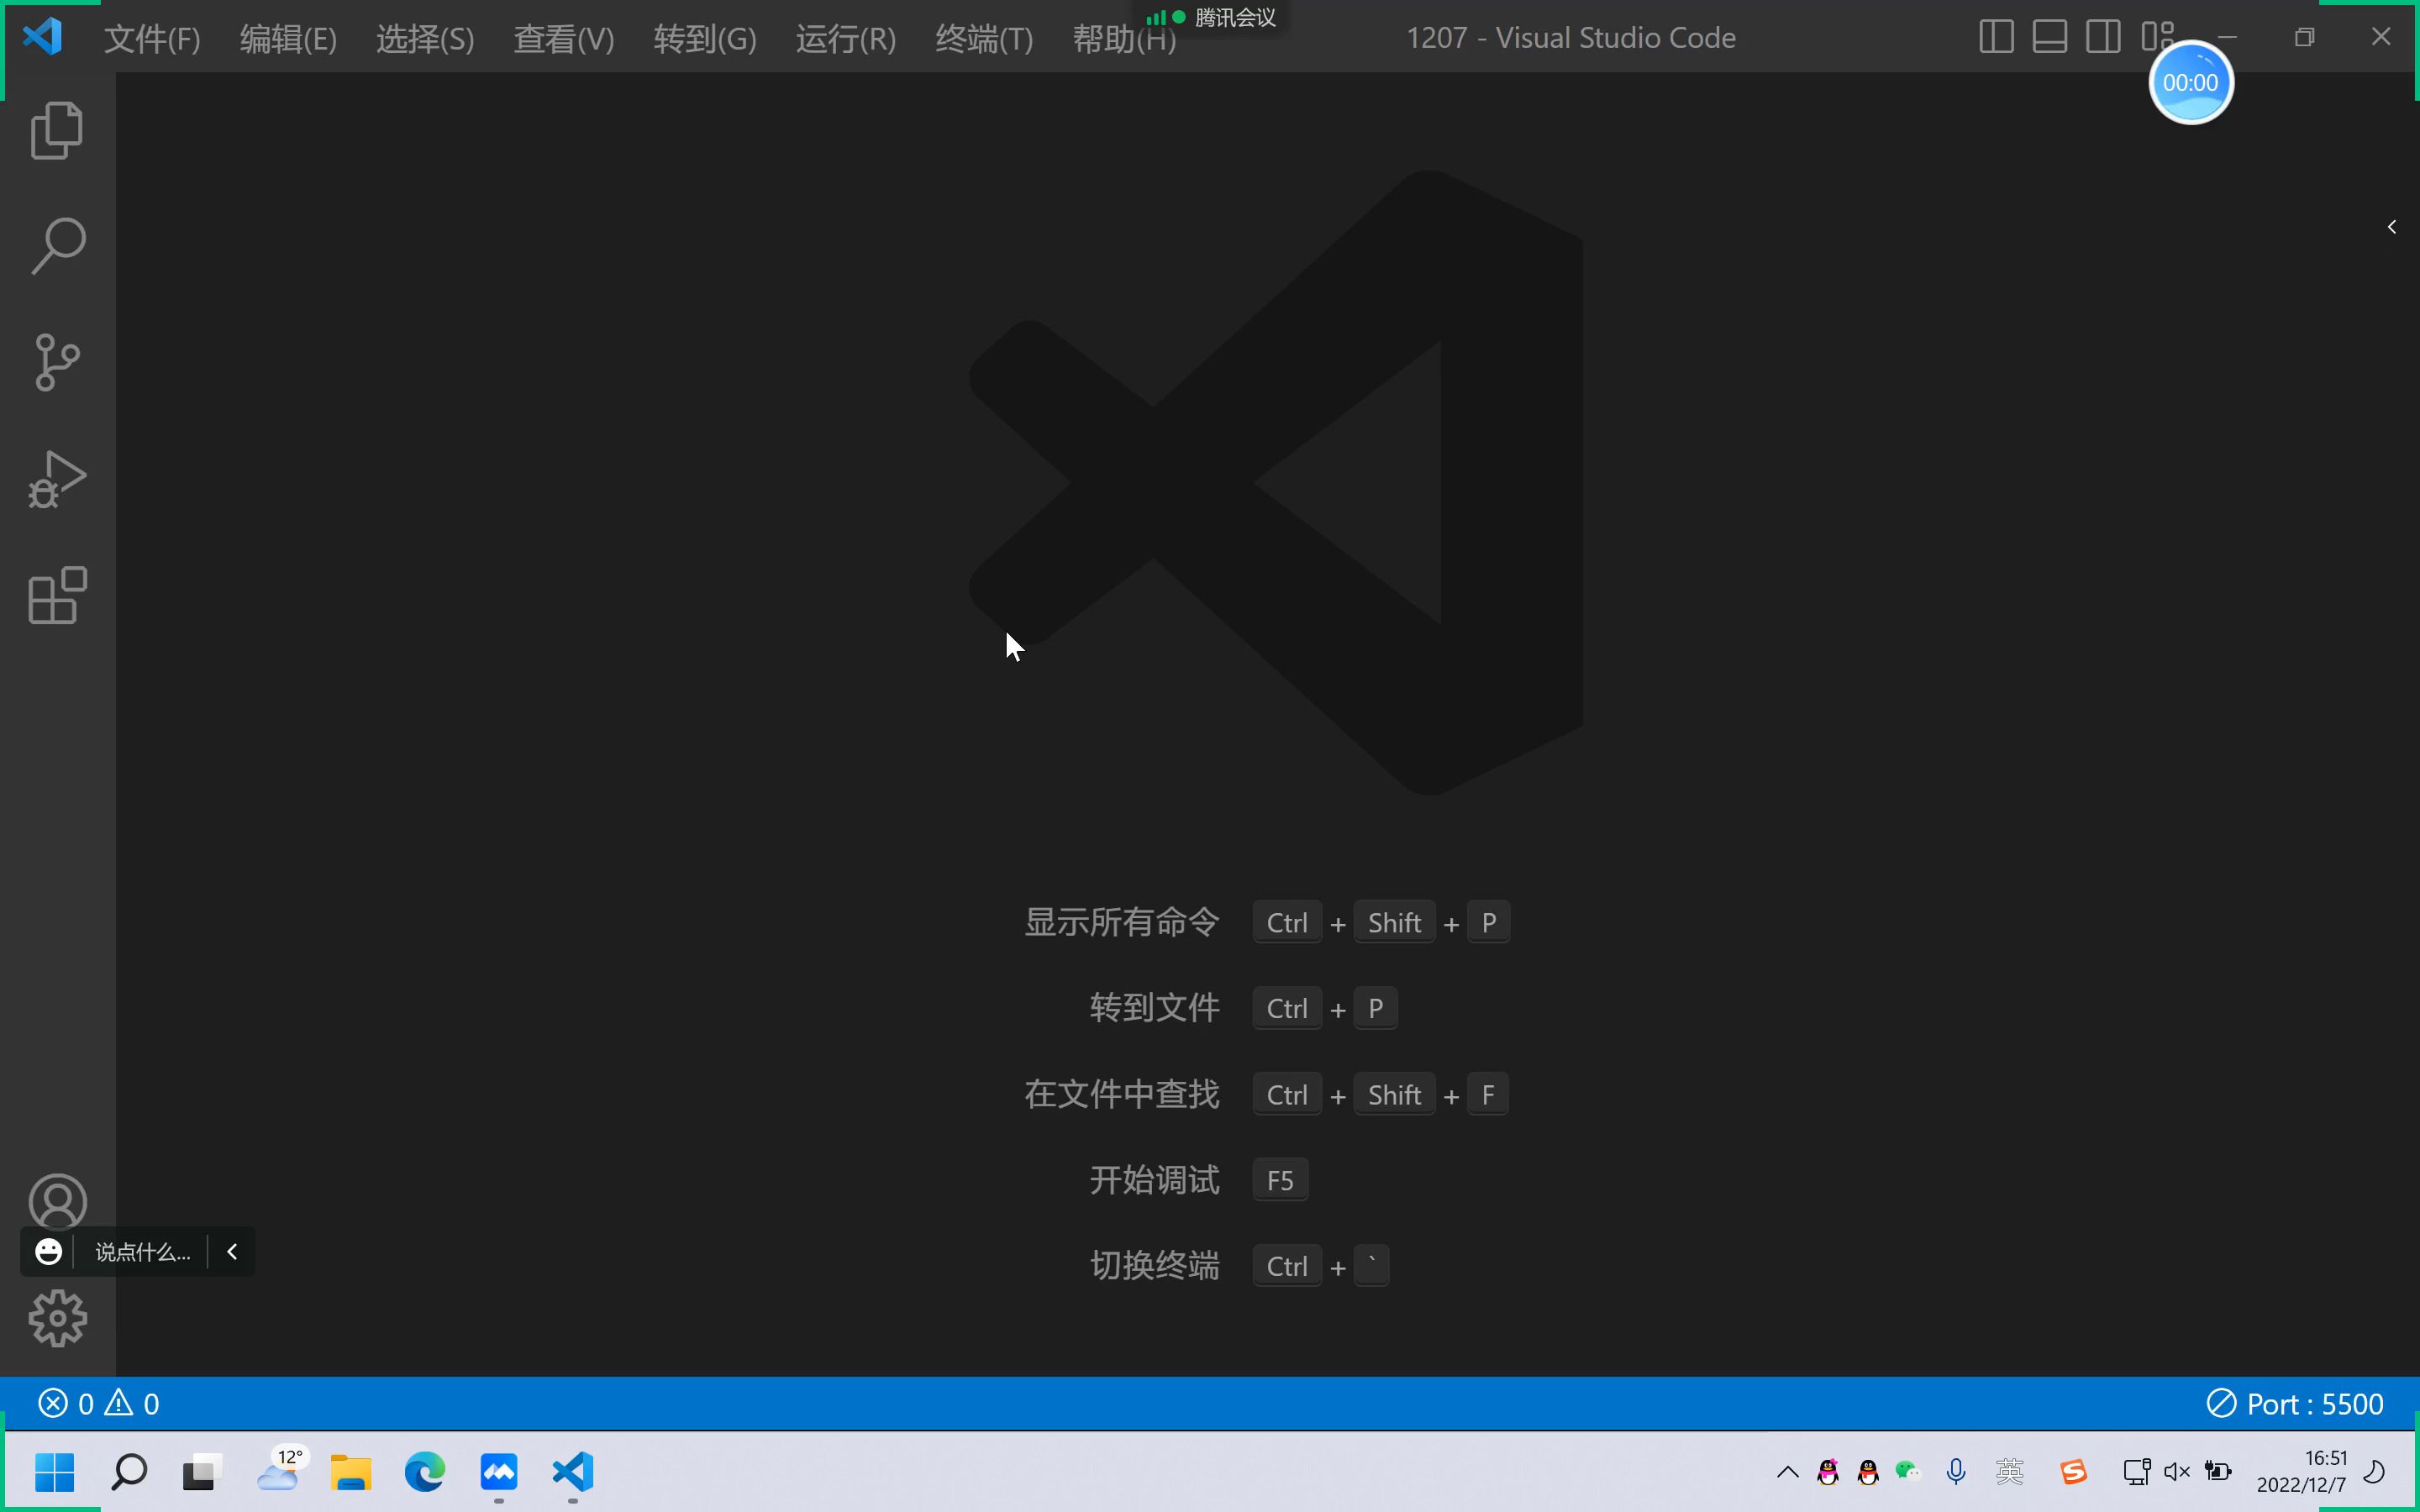
Task: Open the battery tray icon
Action: 2218,1472
